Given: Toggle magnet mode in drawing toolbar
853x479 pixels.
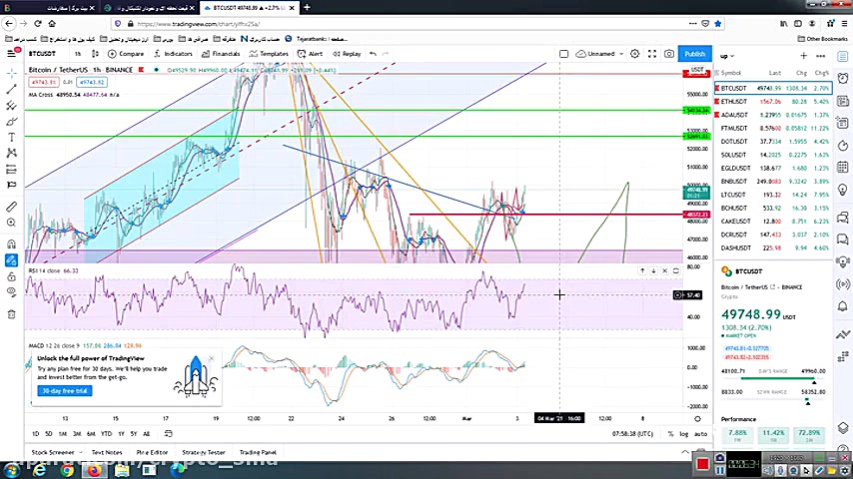Looking at the screenshot, I should coord(11,243).
